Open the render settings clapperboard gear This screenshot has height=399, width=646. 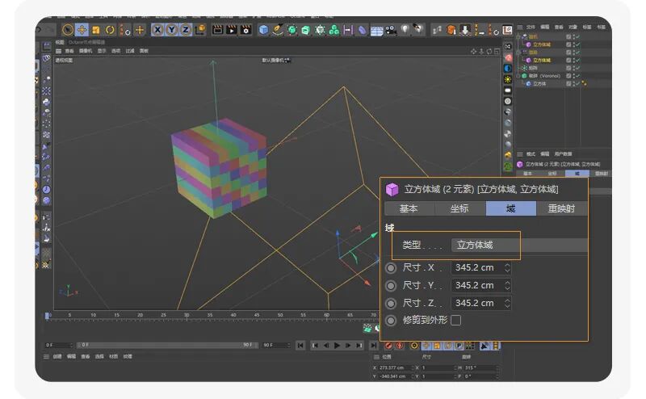point(246,30)
